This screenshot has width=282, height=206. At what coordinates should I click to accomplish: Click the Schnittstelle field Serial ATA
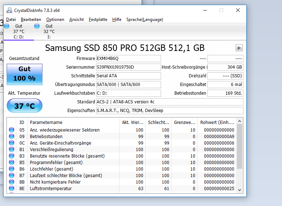[x=129, y=76]
